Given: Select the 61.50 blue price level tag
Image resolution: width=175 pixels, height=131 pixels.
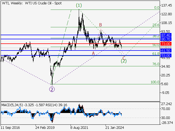Looking at the screenshot, I should (x=166, y=51).
